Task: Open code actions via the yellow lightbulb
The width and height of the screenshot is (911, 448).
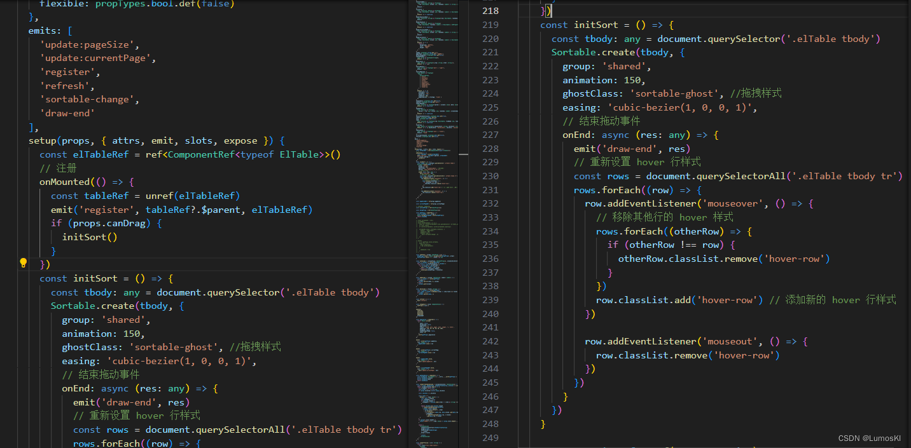Action: pyautogui.click(x=24, y=262)
